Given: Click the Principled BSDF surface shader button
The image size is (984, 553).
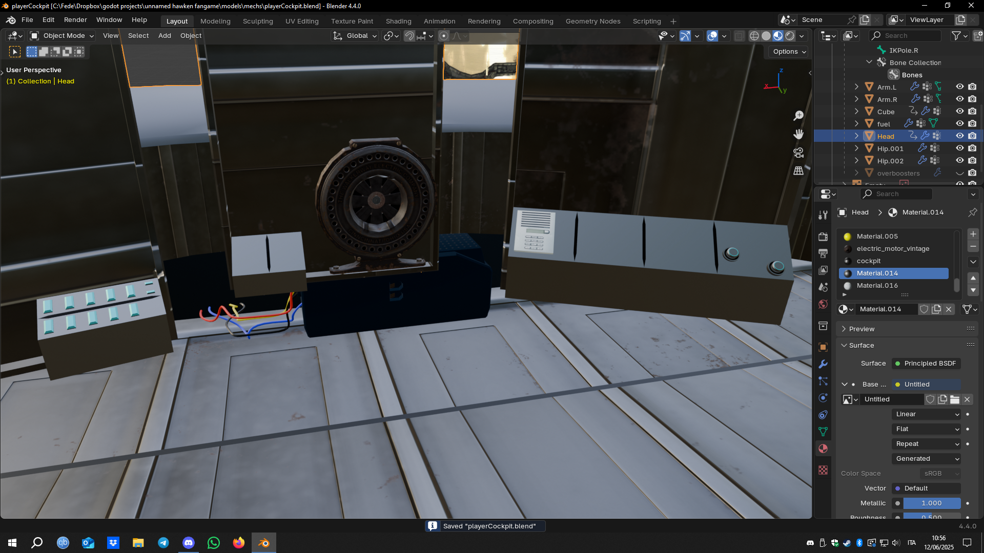Looking at the screenshot, I should pyautogui.click(x=927, y=364).
